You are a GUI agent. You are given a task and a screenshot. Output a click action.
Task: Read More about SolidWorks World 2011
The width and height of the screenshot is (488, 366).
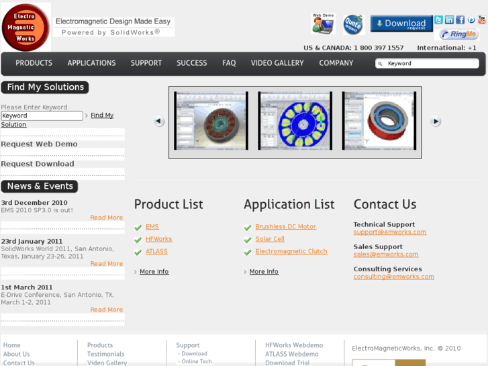[x=107, y=264]
